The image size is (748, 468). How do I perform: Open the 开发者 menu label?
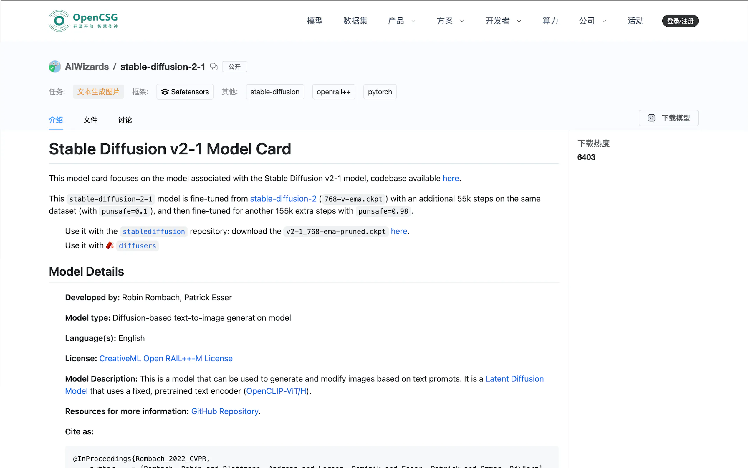[497, 21]
